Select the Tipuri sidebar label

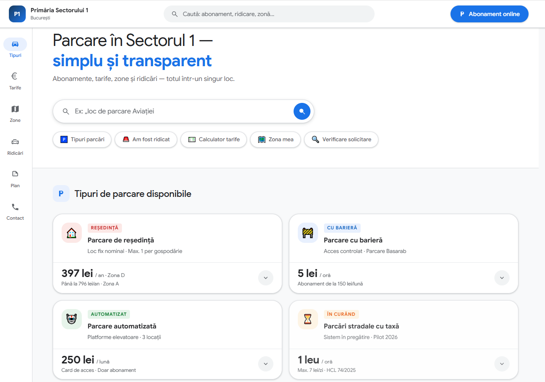(x=15, y=55)
